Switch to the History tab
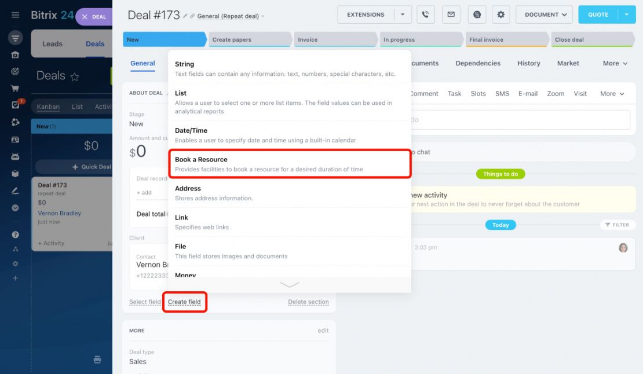Image resolution: width=643 pixels, height=374 pixels. pyautogui.click(x=528, y=64)
